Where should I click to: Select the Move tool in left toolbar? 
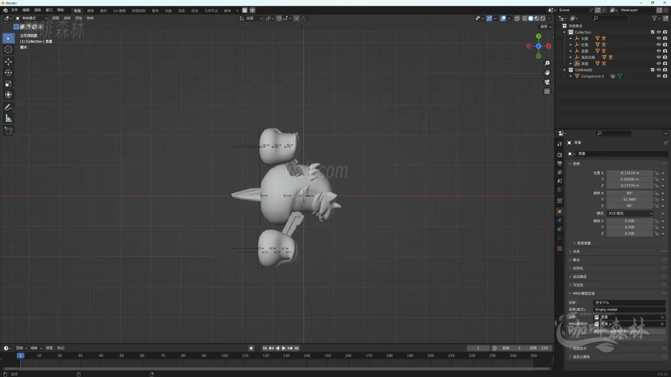coord(9,61)
